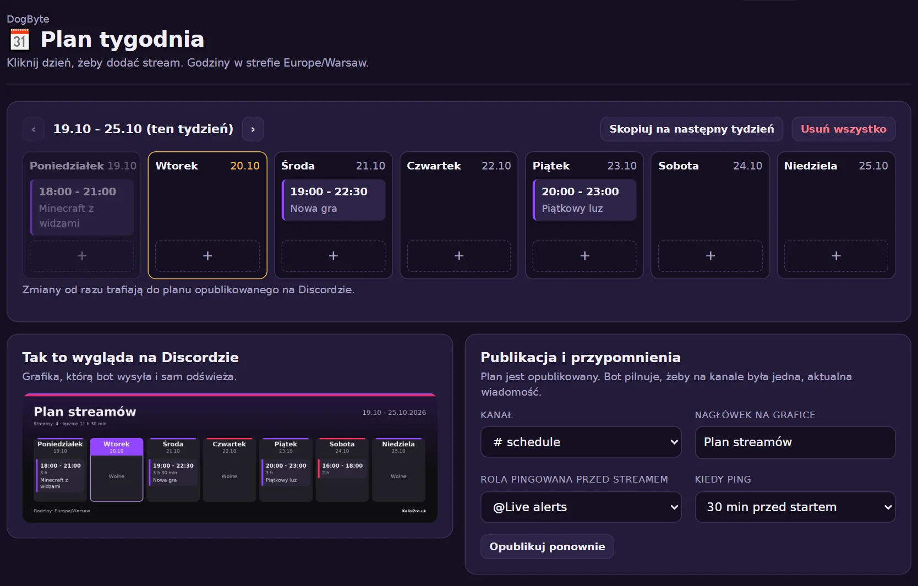Open the role dropdown showing @Live alerts
Viewport: 918px width, 586px height.
tap(581, 507)
